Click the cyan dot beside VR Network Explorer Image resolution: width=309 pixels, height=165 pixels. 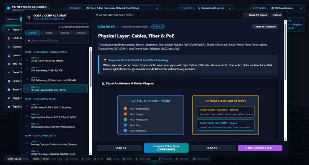(8, 8)
